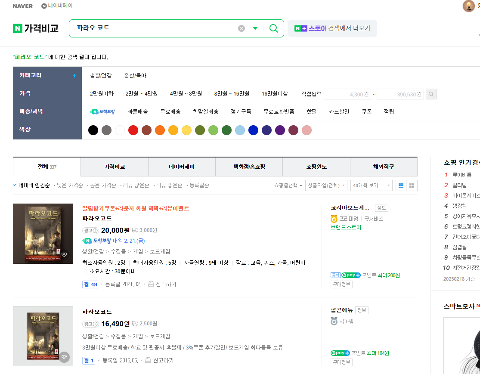Sort by 리뷰 좋은순
Viewport: 480px width, 374px height.
pyautogui.click(x=169, y=185)
